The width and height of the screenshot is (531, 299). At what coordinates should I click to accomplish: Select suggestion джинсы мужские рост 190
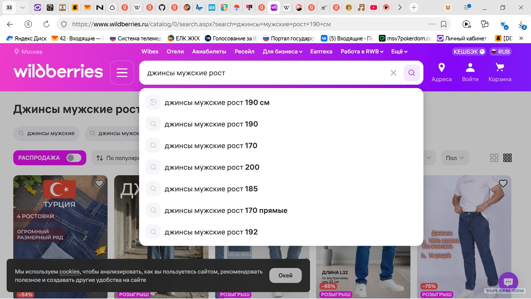coord(281,124)
